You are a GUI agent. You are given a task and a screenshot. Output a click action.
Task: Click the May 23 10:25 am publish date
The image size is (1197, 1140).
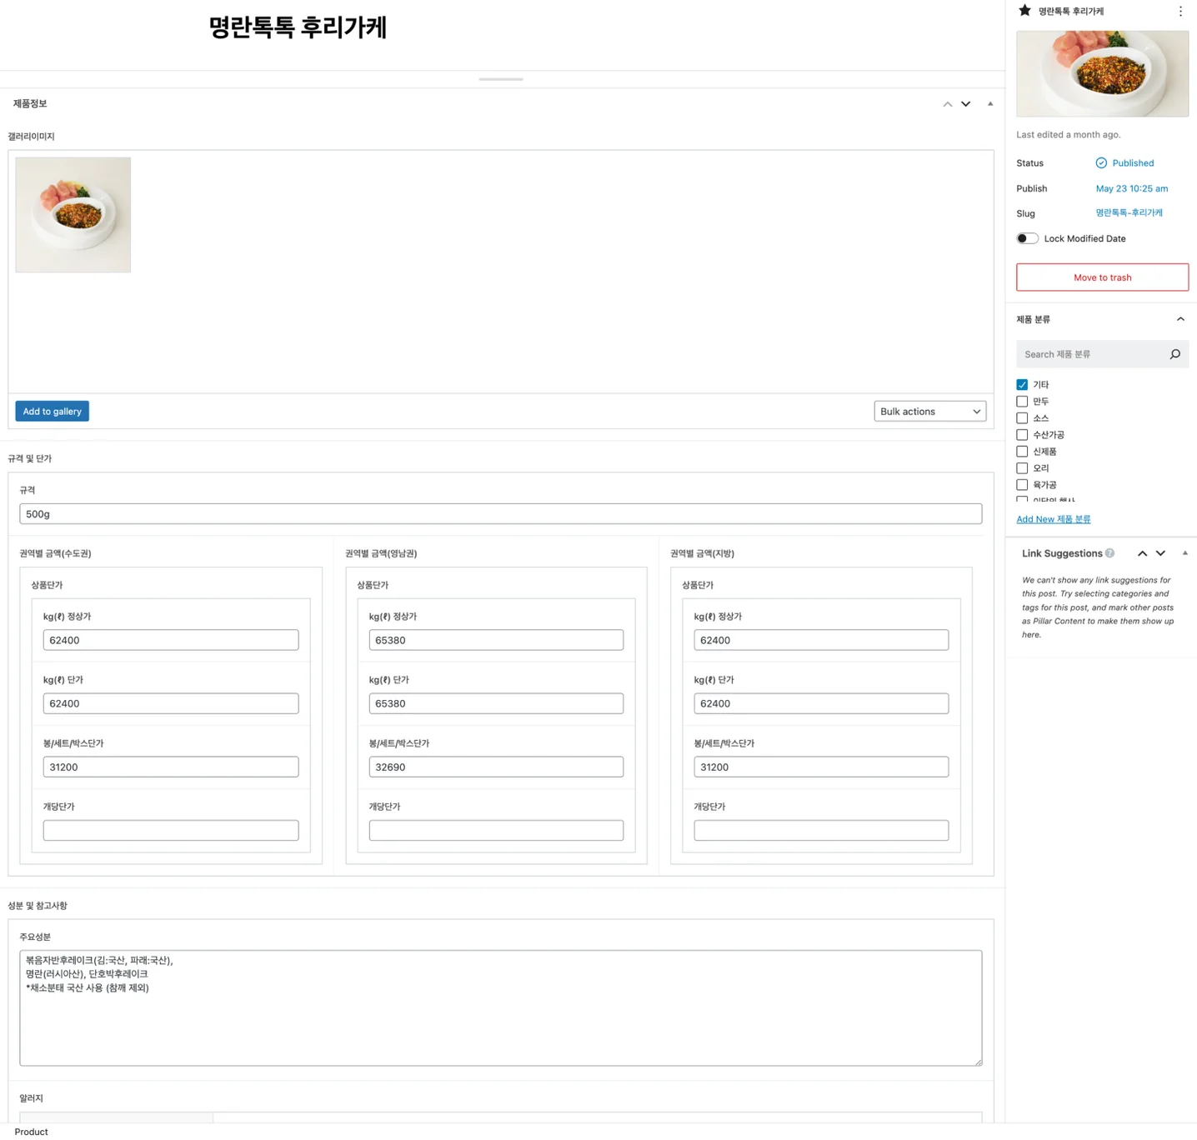pyautogui.click(x=1131, y=188)
